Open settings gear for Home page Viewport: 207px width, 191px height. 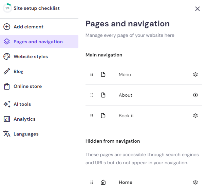pyautogui.click(x=195, y=182)
